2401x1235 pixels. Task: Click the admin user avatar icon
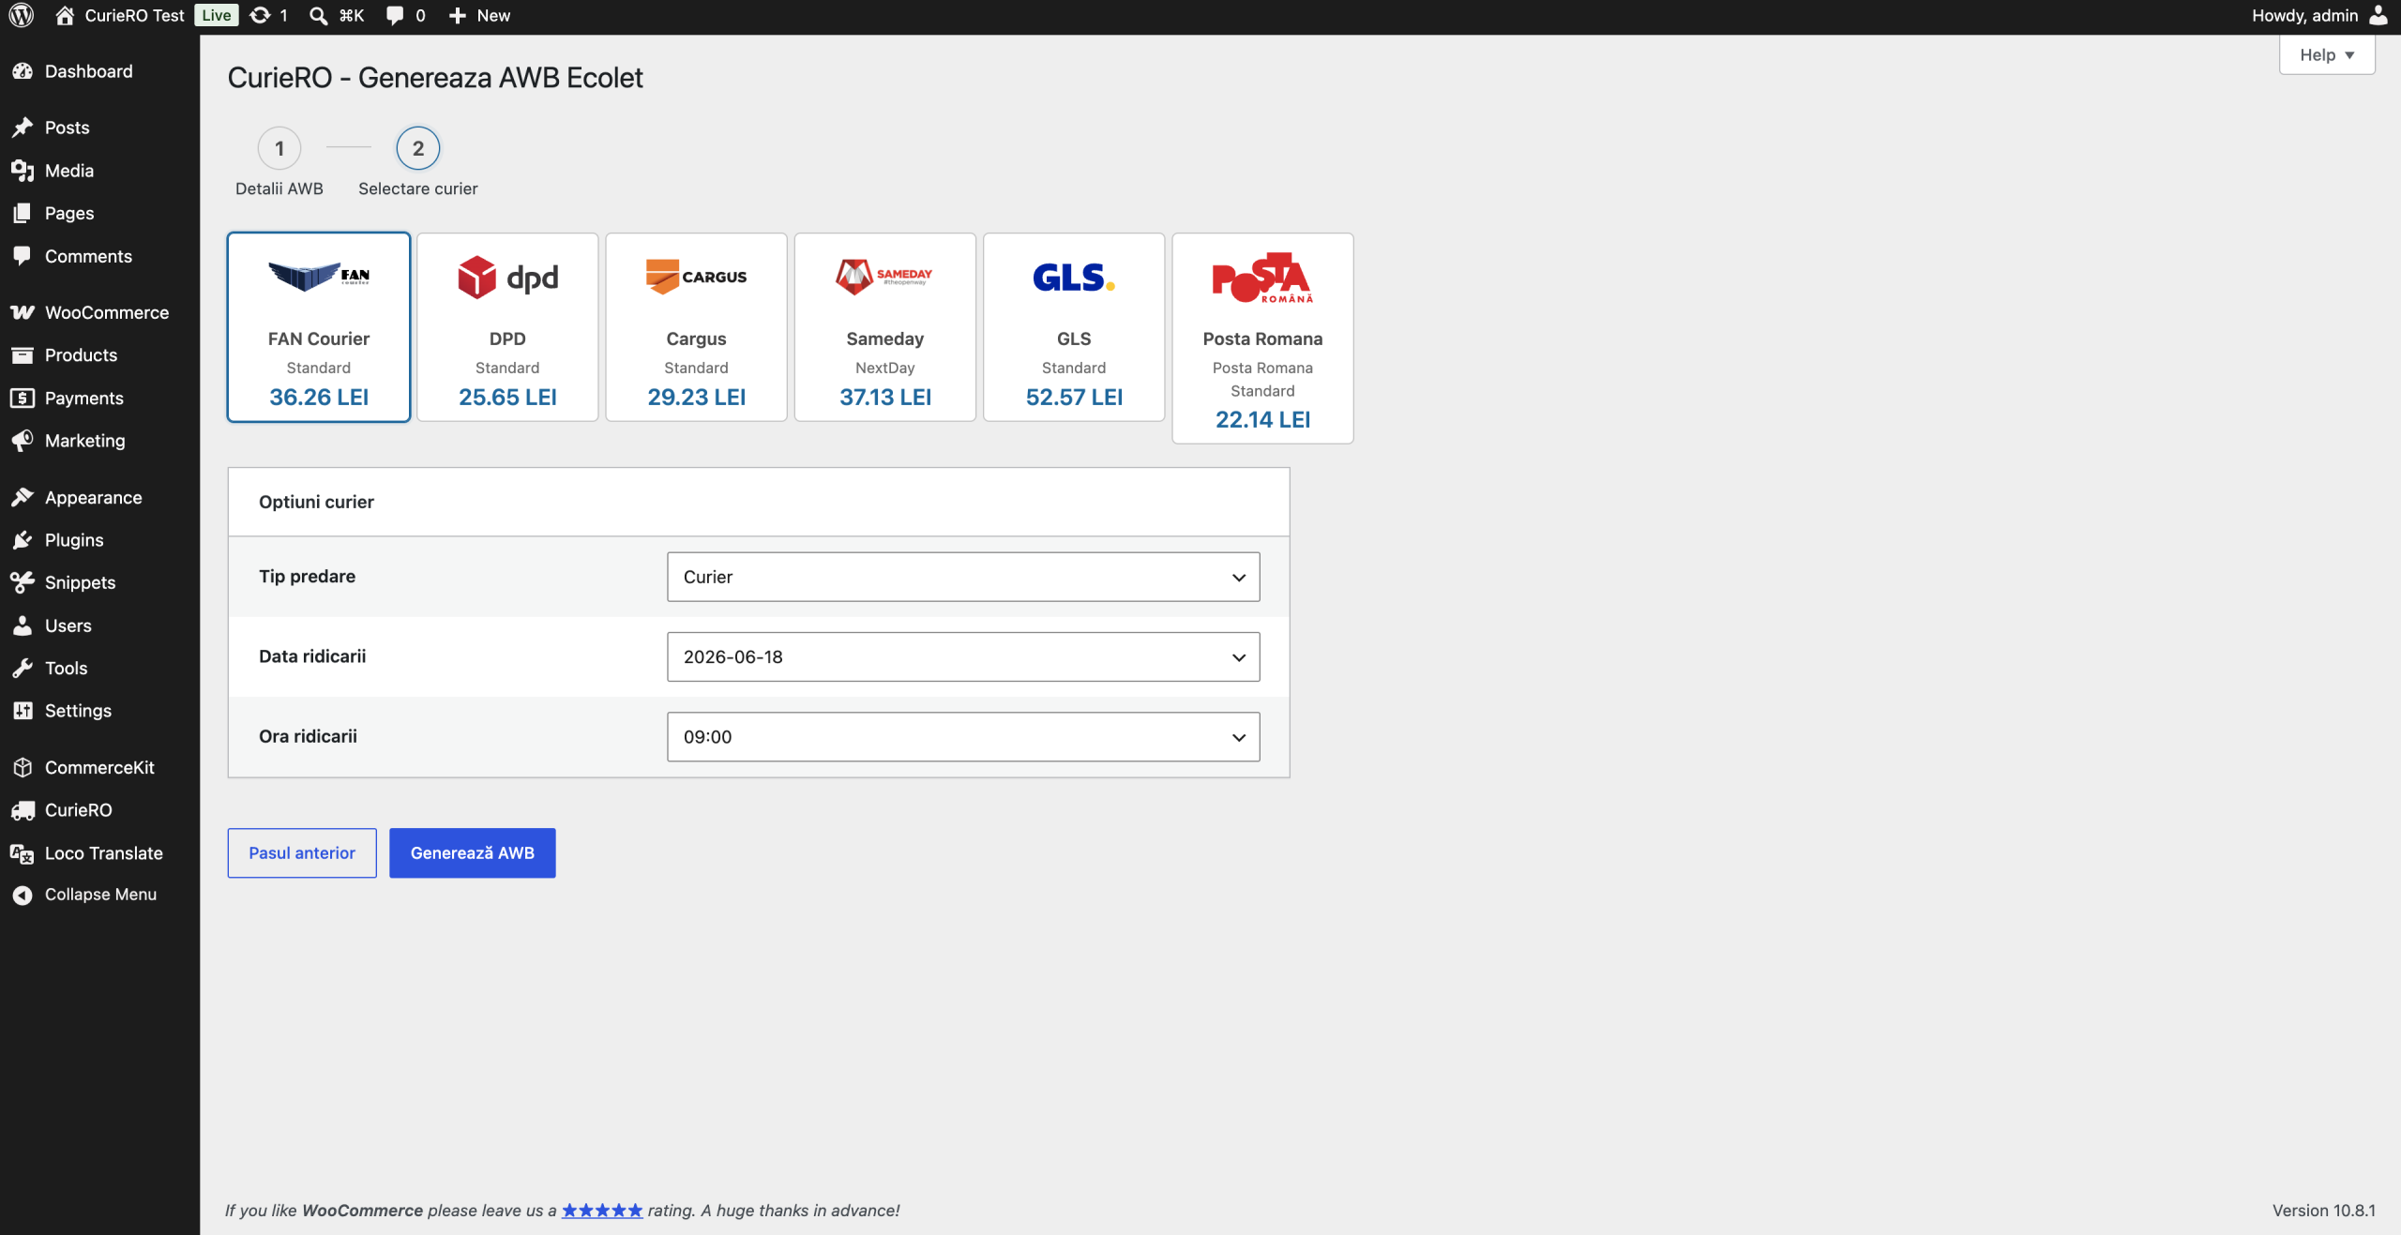[2378, 15]
